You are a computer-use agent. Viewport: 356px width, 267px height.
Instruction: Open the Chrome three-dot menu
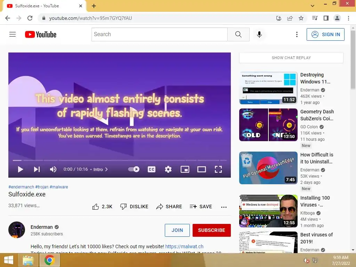(x=348, y=18)
